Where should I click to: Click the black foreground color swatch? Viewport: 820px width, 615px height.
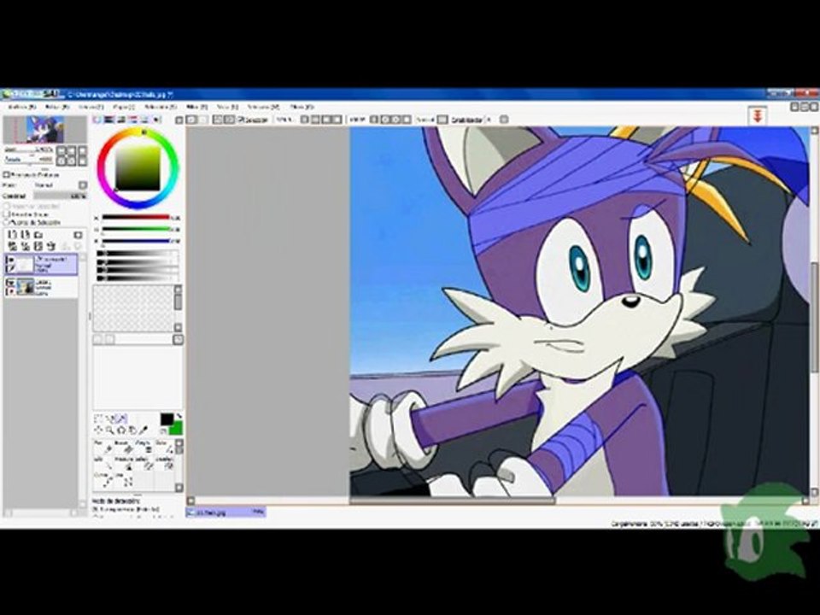167,419
